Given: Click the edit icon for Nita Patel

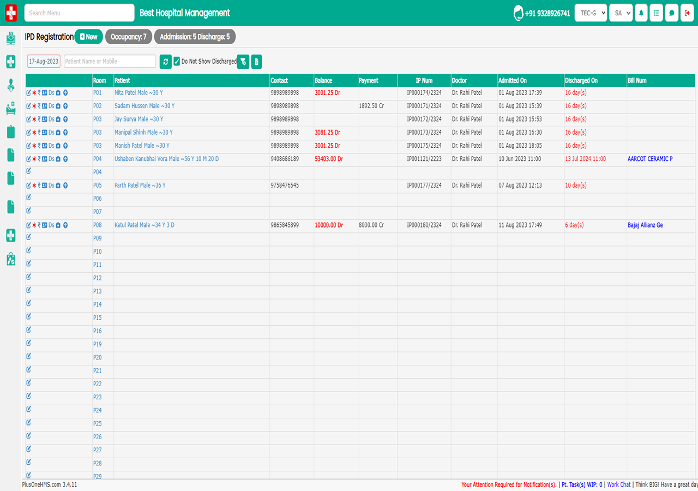Looking at the screenshot, I should [x=29, y=93].
